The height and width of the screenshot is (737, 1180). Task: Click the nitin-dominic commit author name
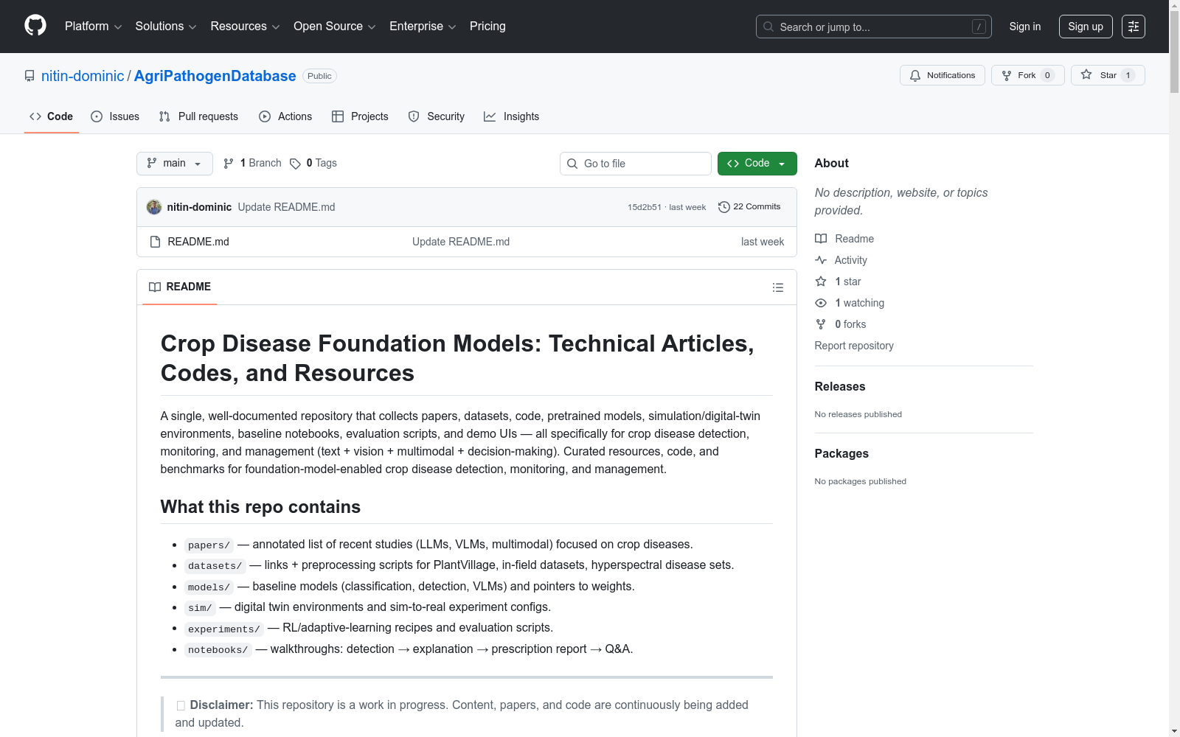(199, 207)
